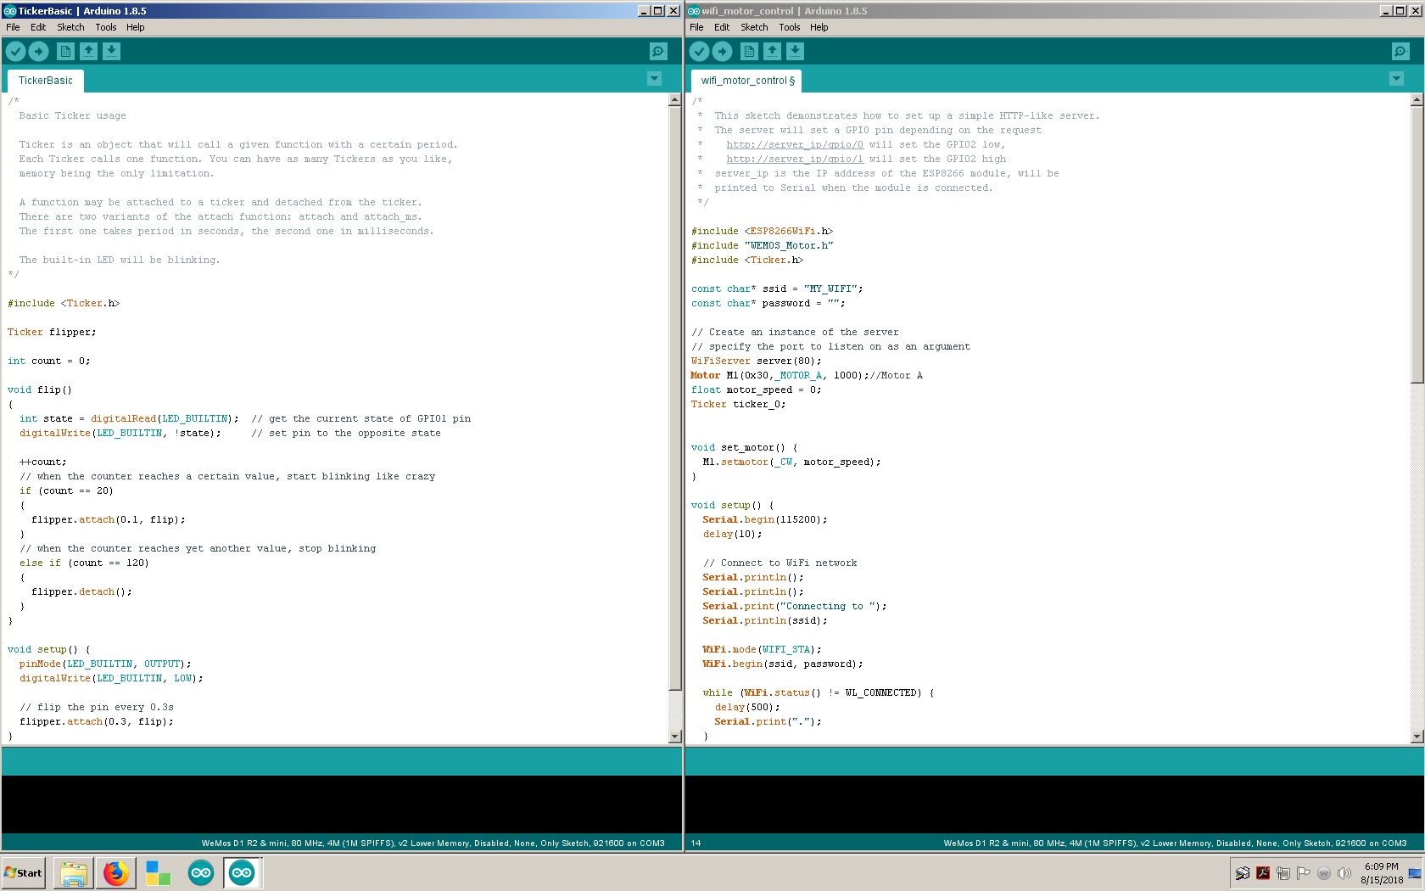This screenshot has width=1425, height=891.
Task: Open Edit menu in wifi_motor_control window
Action: tap(722, 27)
